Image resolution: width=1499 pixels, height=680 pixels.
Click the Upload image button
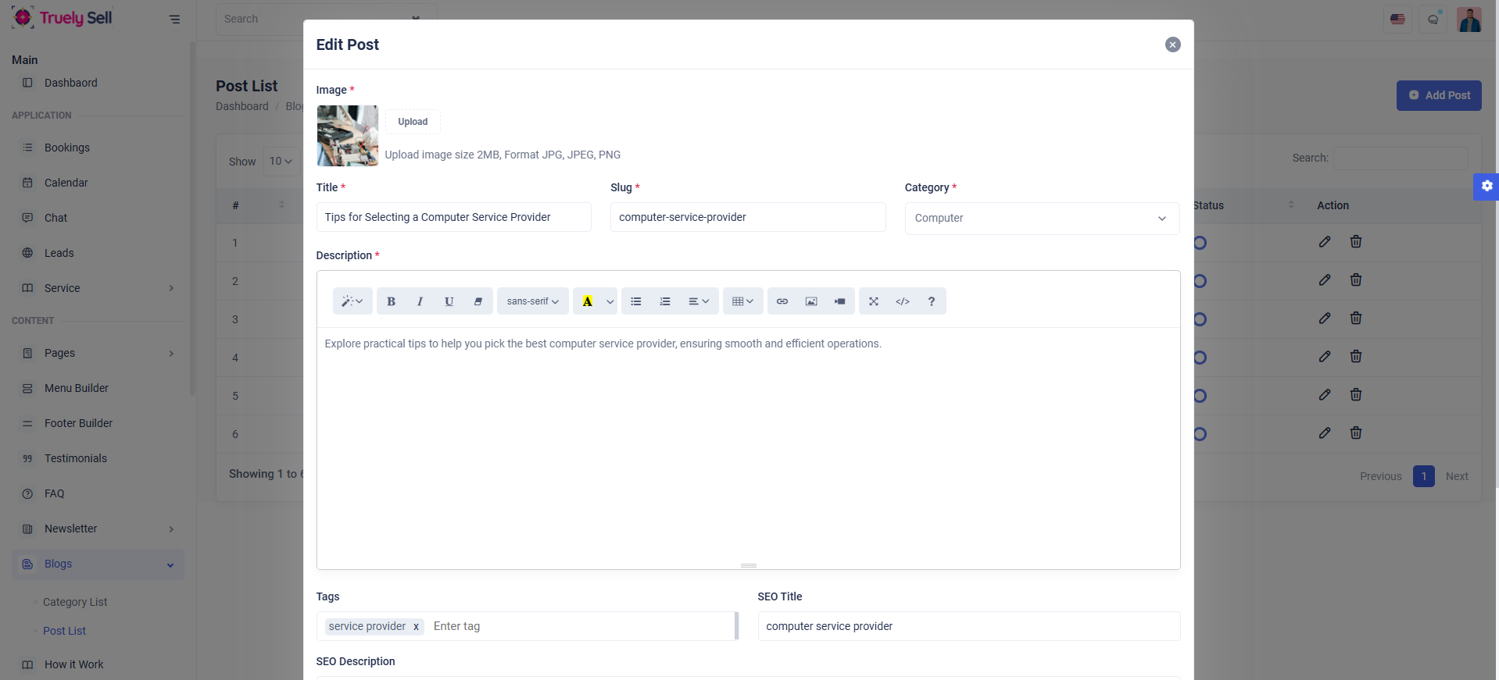(413, 122)
